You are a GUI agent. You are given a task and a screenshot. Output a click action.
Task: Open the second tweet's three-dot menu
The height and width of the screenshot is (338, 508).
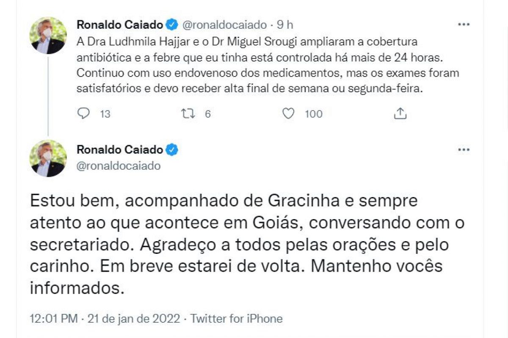tap(464, 150)
